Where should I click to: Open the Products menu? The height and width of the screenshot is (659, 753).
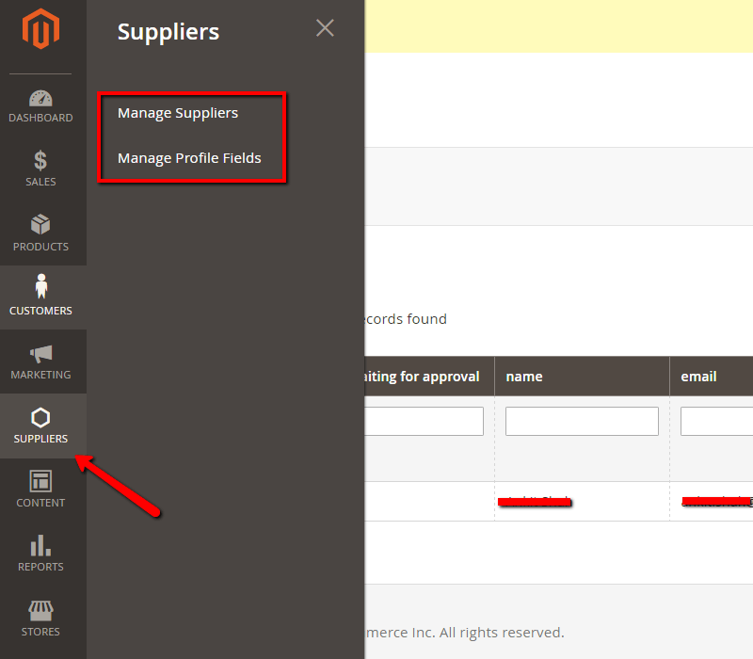tap(40, 233)
